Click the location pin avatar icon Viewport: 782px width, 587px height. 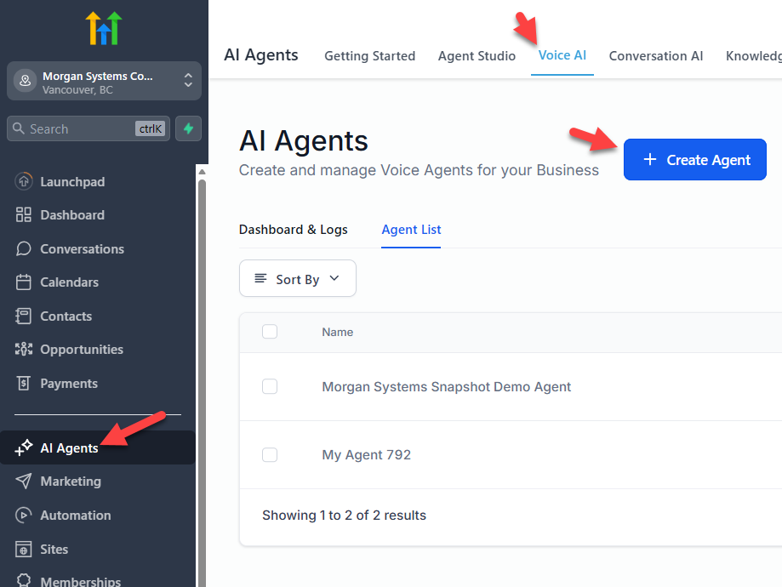tap(25, 81)
